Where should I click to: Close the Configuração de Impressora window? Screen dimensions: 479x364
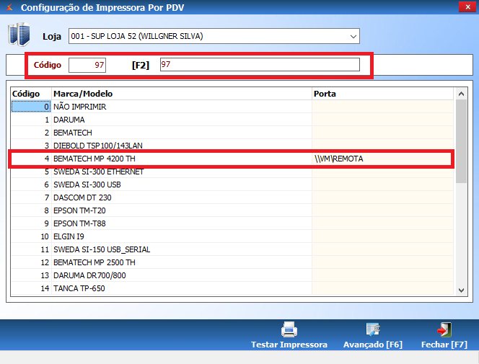(467, 6)
